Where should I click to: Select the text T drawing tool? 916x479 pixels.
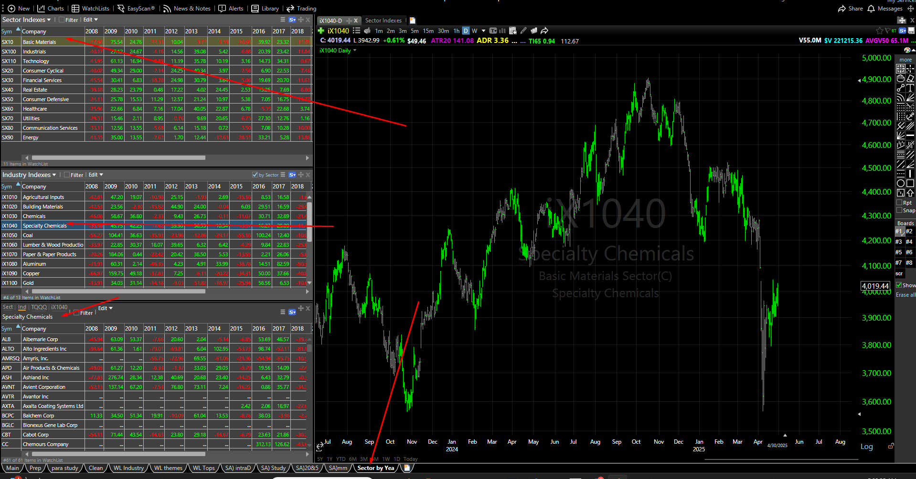point(910,88)
